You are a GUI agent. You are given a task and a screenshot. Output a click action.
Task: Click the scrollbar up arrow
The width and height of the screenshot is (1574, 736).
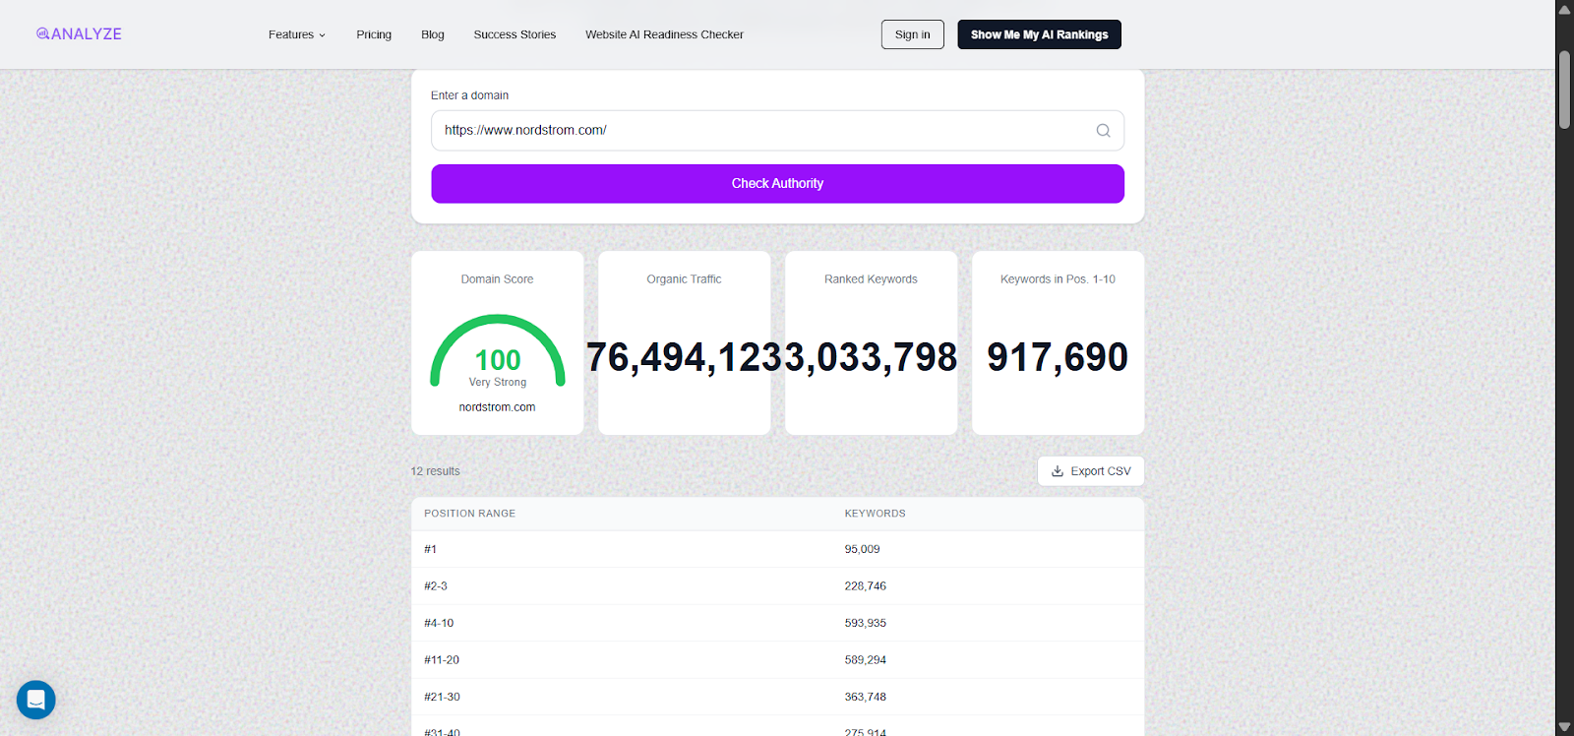point(1564,9)
